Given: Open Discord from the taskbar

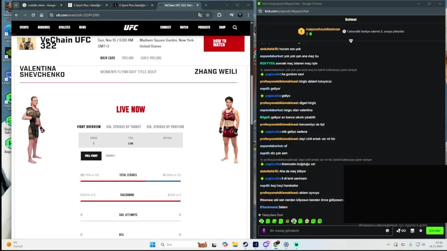Looking at the screenshot, I should (x=266, y=244).
